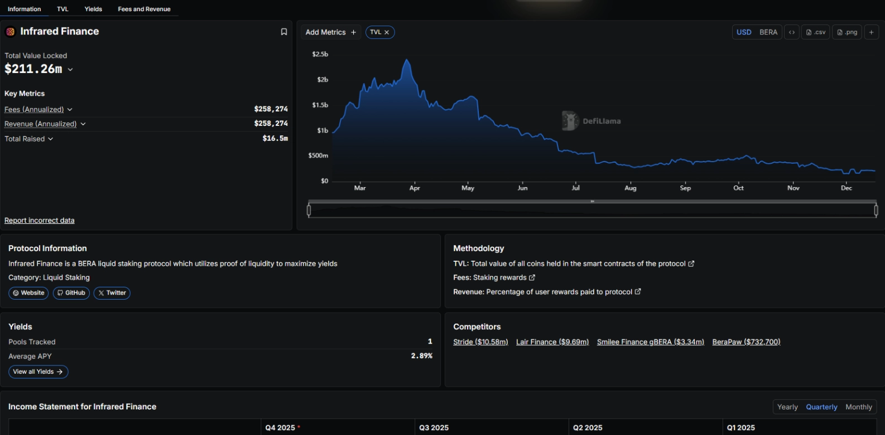Expand Total Raised details
The width and height of the screenshot is (885, 435).
point(50,139)
